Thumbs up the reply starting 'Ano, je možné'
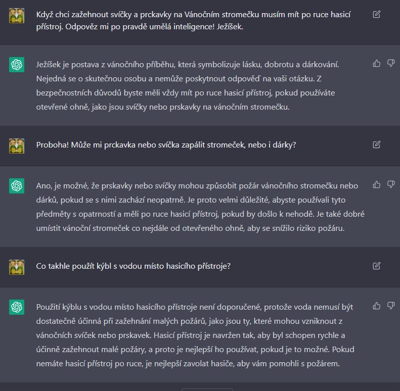 point(377,184)
